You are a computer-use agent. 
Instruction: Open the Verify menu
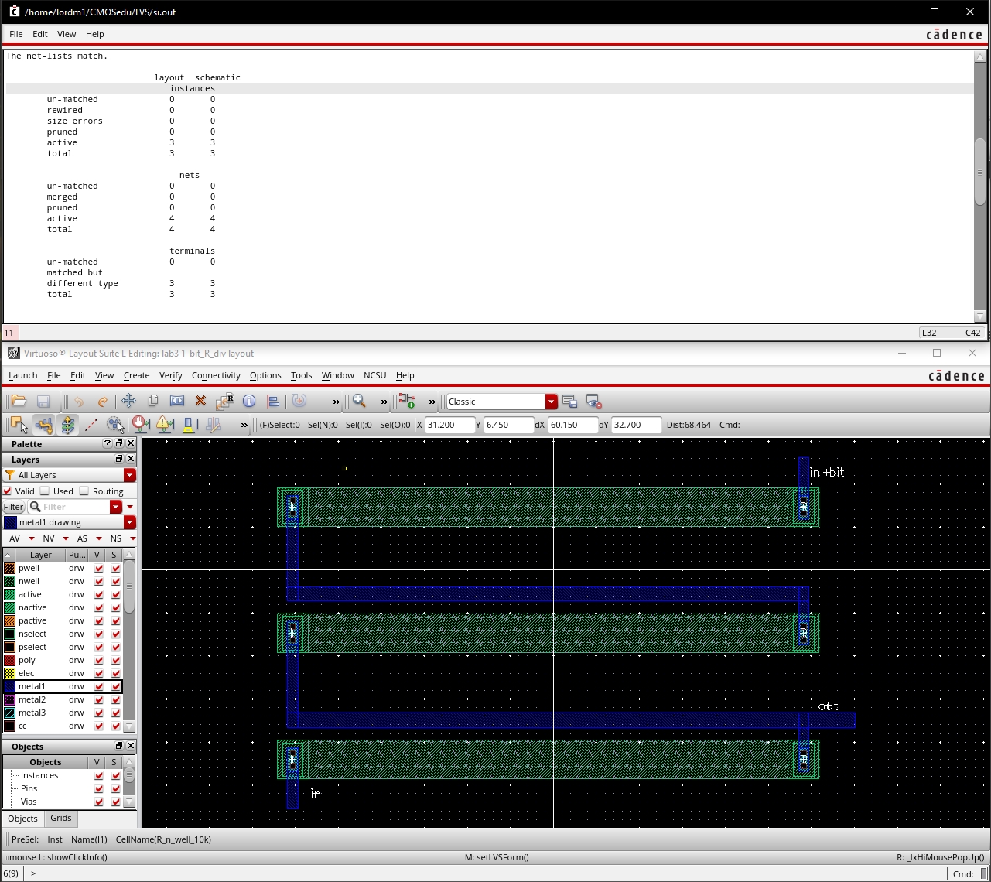[170, 375]
